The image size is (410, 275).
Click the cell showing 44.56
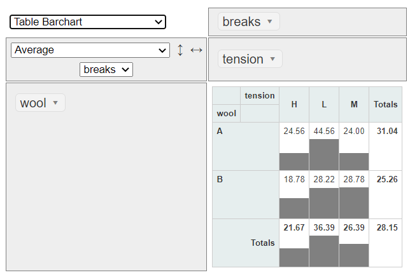coord(324,131)
